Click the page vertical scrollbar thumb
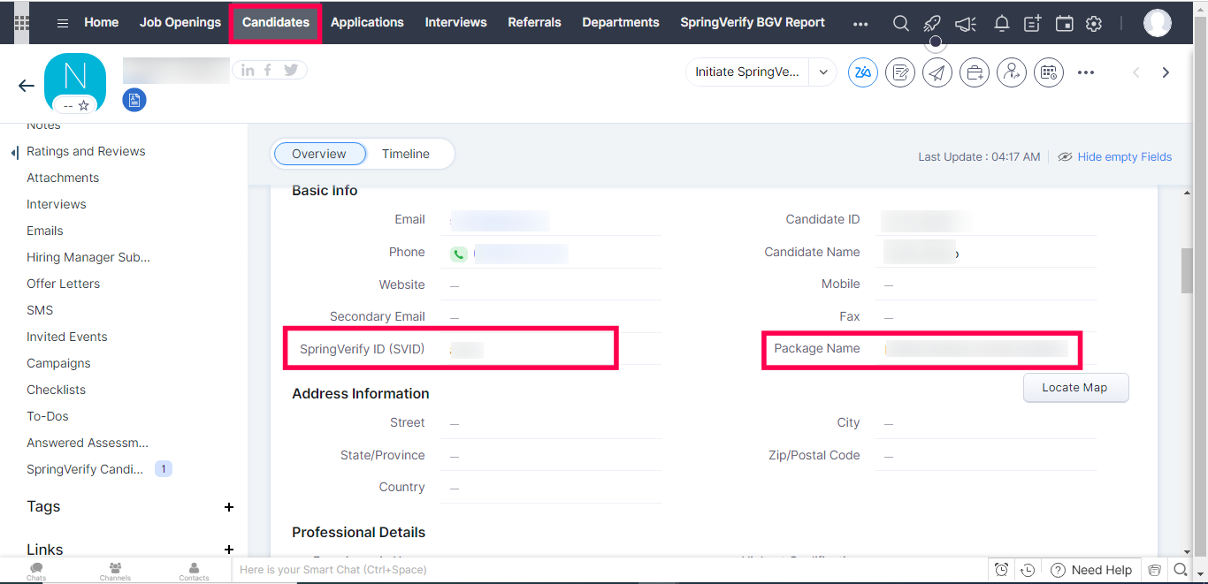 1187,270
